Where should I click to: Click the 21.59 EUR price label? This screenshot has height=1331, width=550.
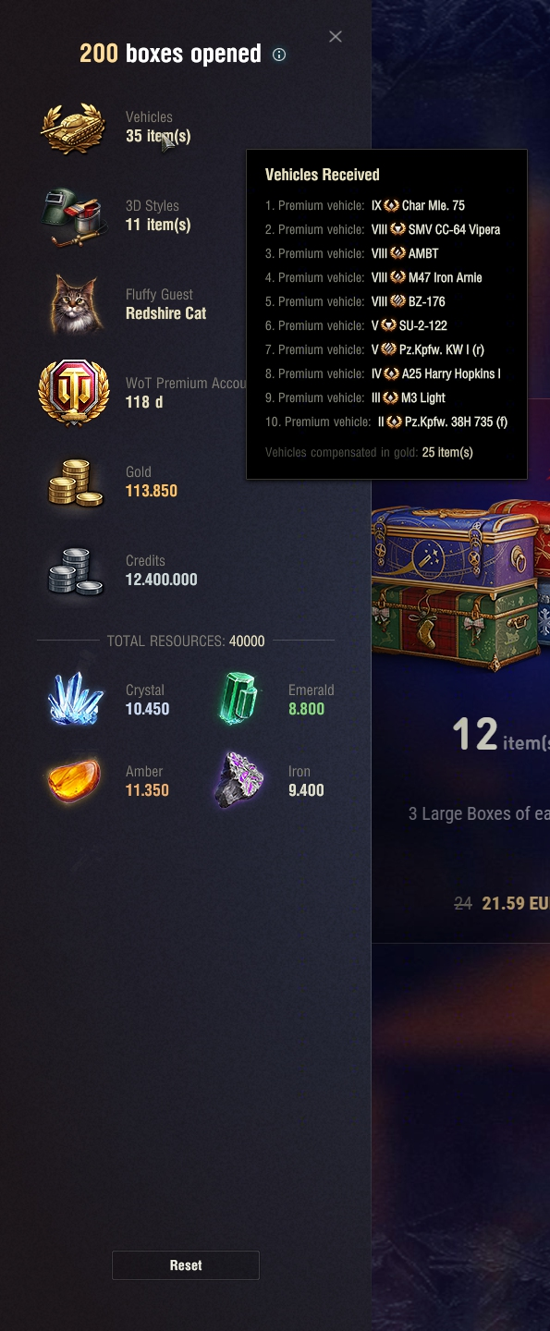pyautogui.click(x=516, y=903)
